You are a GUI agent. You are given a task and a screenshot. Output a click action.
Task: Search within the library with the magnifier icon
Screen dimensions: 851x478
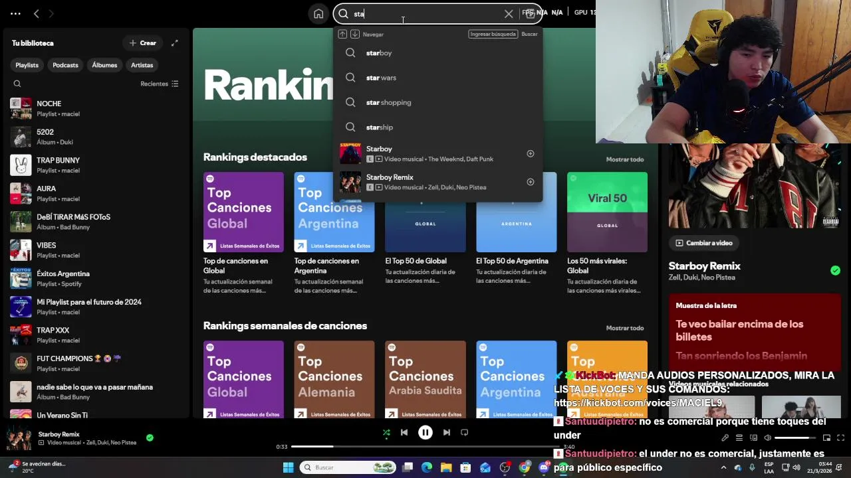[17, 84]
